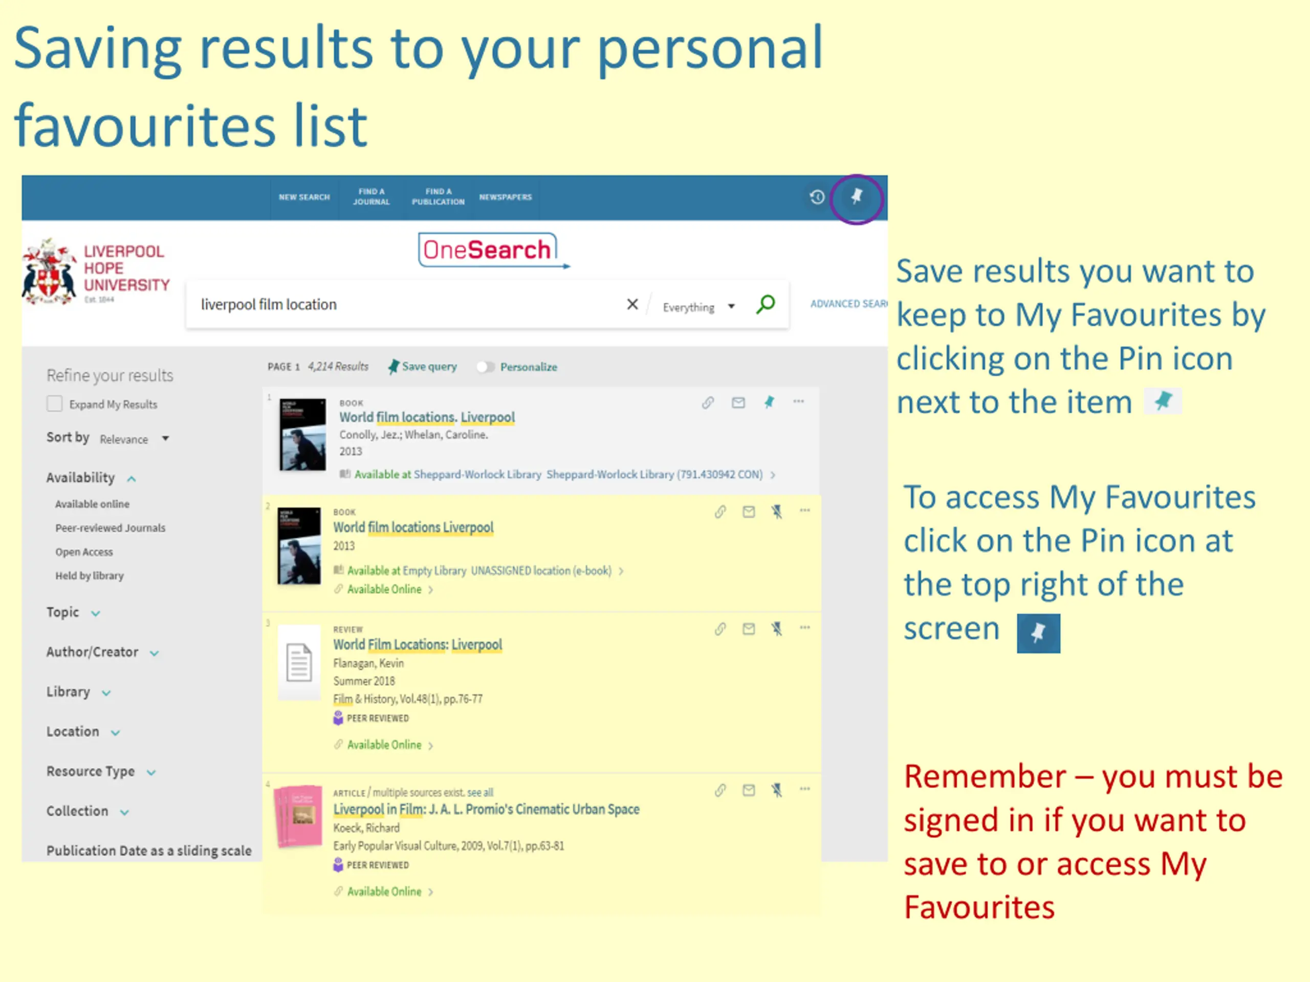Clear search box with X icon
Screen dimensions: 1310x982
[x=632, y=304]
